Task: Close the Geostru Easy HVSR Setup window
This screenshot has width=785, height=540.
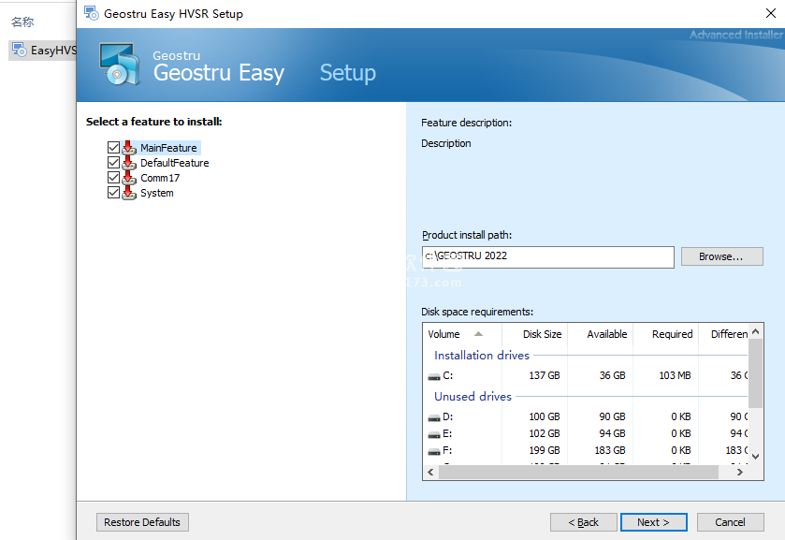Action: (771, 13)
